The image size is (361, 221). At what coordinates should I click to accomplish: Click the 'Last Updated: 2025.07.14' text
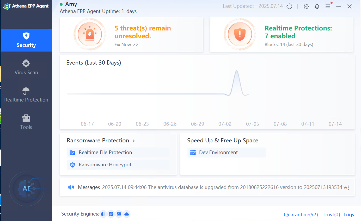coord(253,6)
